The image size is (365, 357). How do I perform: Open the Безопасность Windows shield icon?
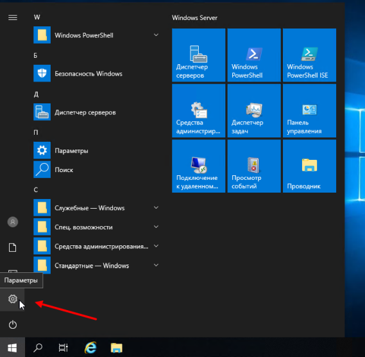coord(42,73)
